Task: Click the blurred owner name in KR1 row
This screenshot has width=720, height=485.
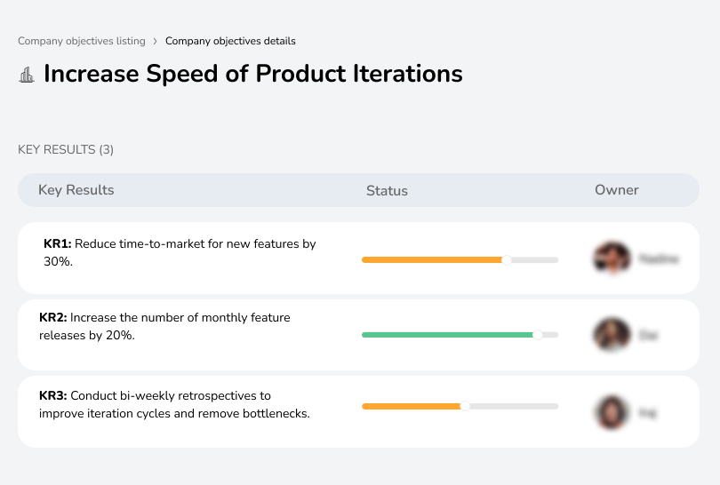Action: coord(659,258)
